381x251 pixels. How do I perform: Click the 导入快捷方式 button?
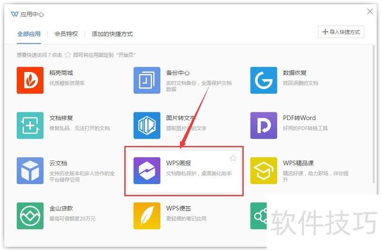(341, 32)
